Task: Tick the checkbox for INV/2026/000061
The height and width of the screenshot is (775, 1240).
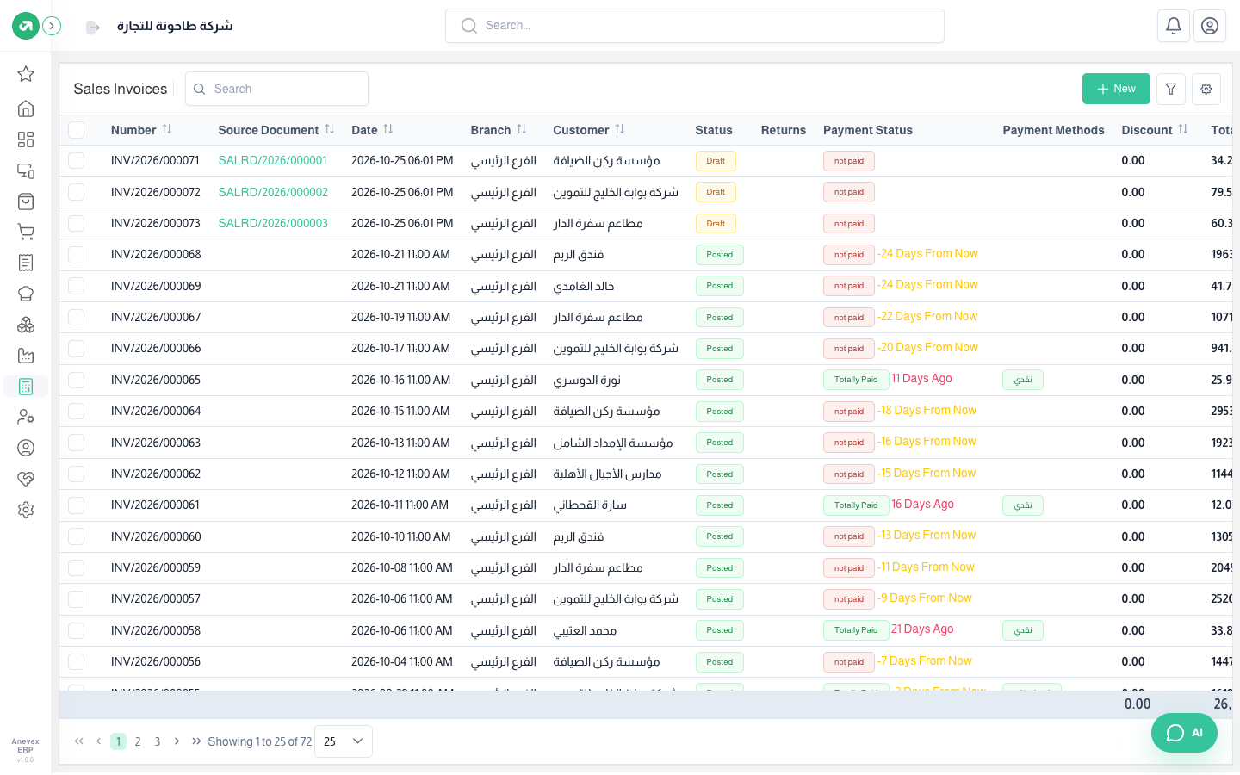Action: point(77,505)
